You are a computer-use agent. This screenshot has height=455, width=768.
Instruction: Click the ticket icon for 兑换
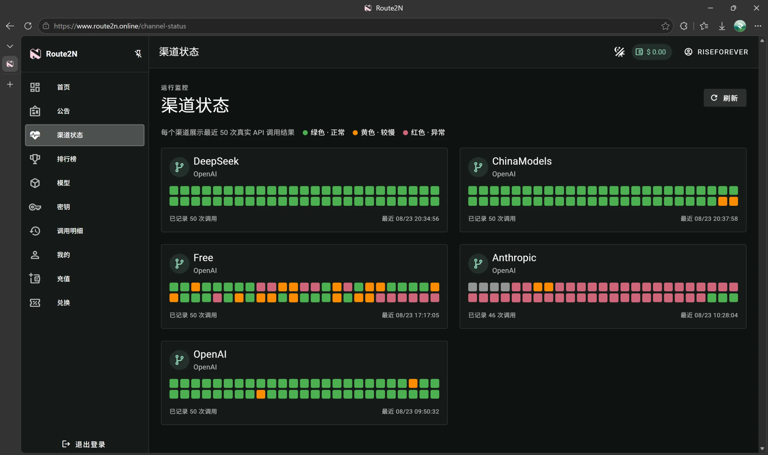[35, 303]
